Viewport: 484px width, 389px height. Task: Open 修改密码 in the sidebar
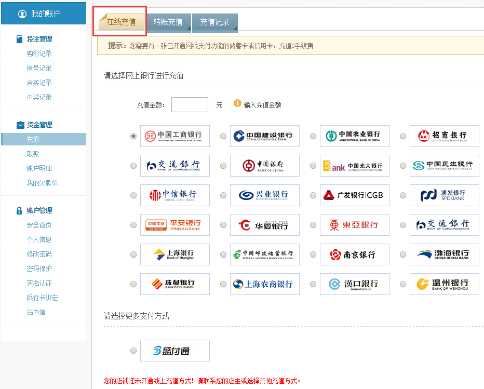point(39,254)
